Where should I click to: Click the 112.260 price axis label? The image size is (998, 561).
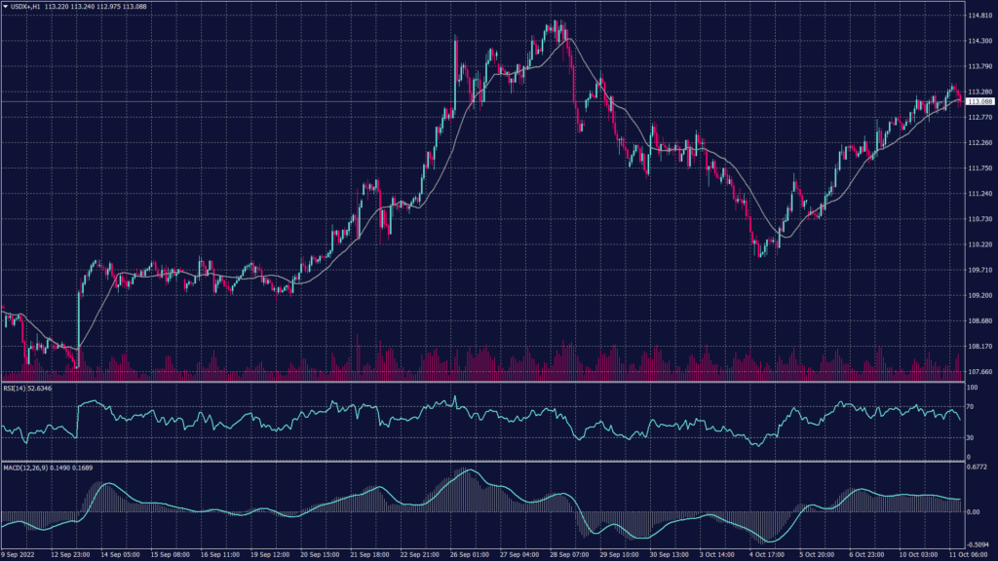pos(979,142)
